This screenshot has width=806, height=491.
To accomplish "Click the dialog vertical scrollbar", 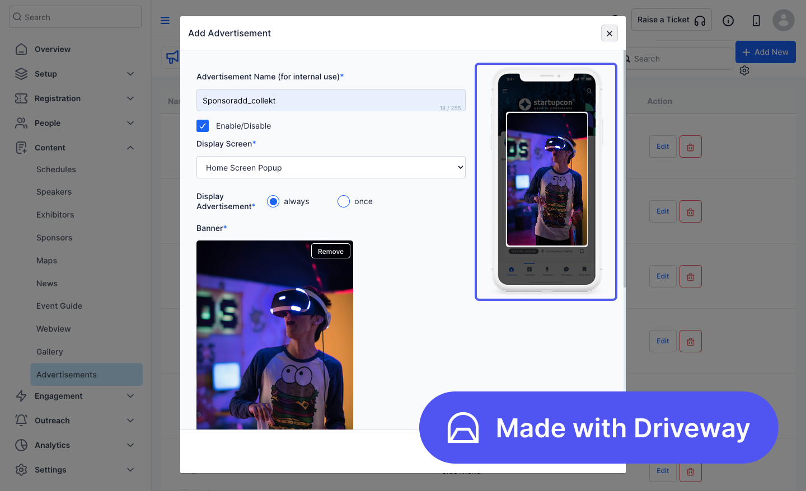I will tap(624, 168).
